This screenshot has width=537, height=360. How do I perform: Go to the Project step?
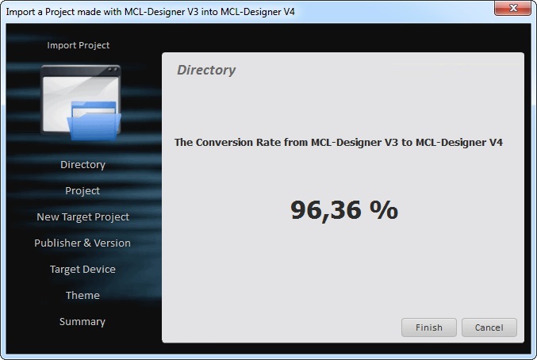click(82, 191)
